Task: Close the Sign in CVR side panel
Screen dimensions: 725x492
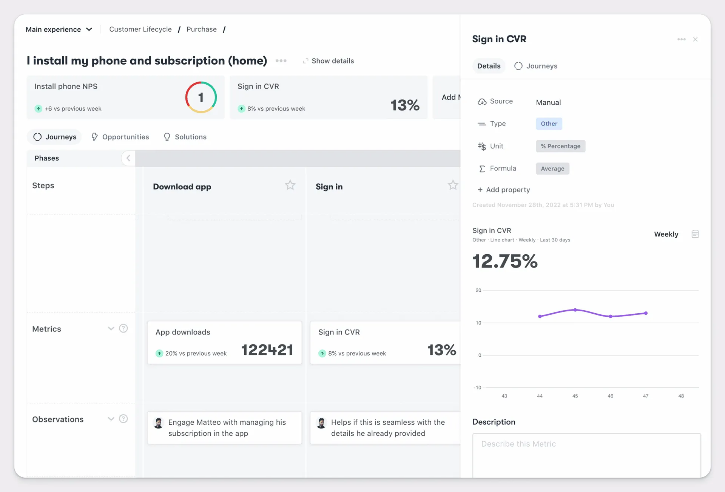Action: click(x=695, y=39)
